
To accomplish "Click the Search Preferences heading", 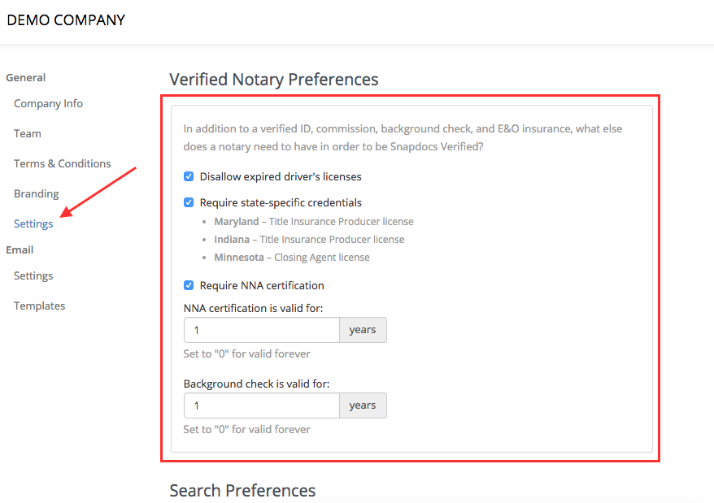I will (242, 490).
